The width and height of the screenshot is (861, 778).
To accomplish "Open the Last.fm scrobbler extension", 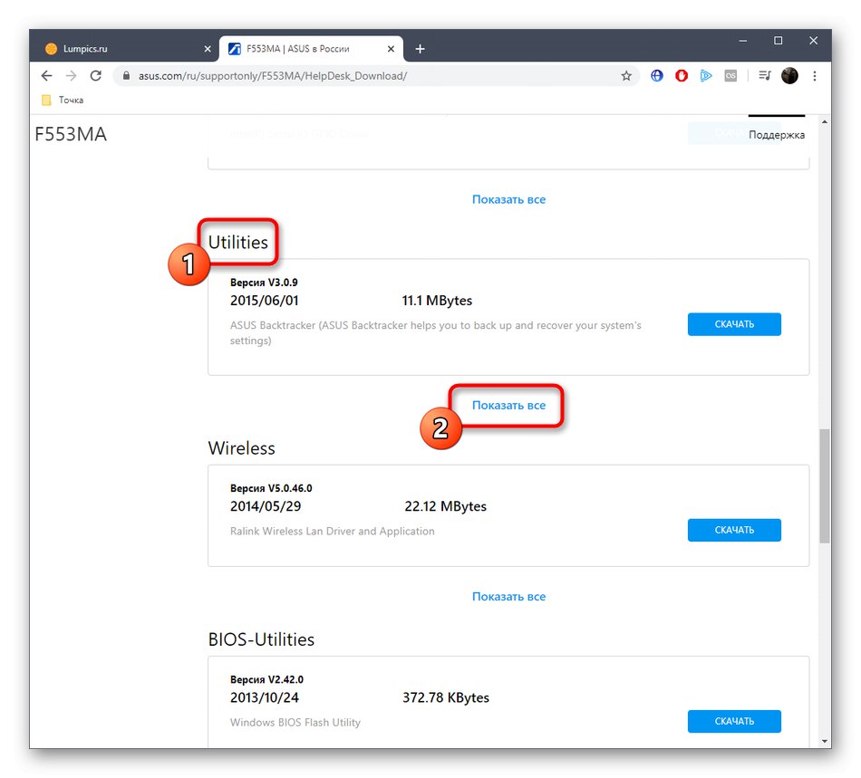I will (x=730, y=76).
